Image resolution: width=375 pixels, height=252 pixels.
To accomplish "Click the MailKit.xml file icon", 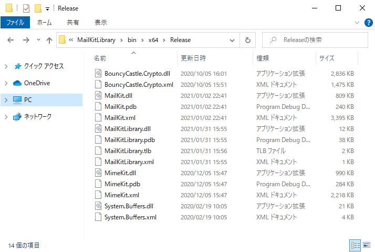I will point(98,118).
